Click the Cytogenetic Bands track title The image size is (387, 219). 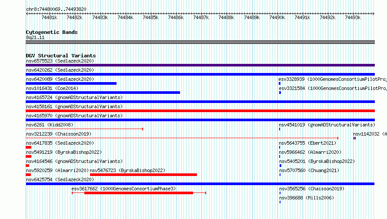[x=52, y=32]
